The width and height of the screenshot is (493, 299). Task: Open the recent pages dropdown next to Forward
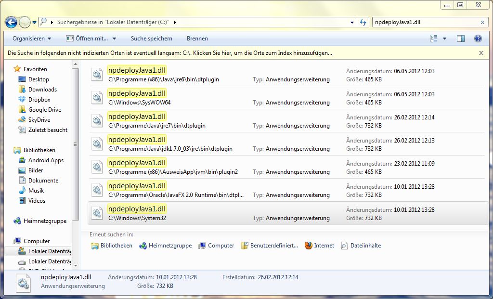coord(35,23)
